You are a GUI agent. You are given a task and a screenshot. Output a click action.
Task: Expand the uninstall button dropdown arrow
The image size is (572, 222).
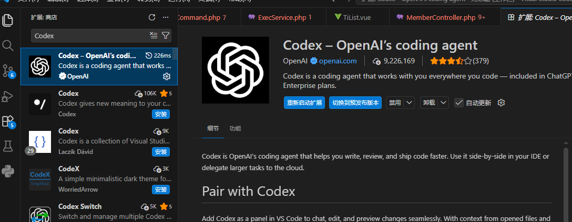[x=444, y=103]
